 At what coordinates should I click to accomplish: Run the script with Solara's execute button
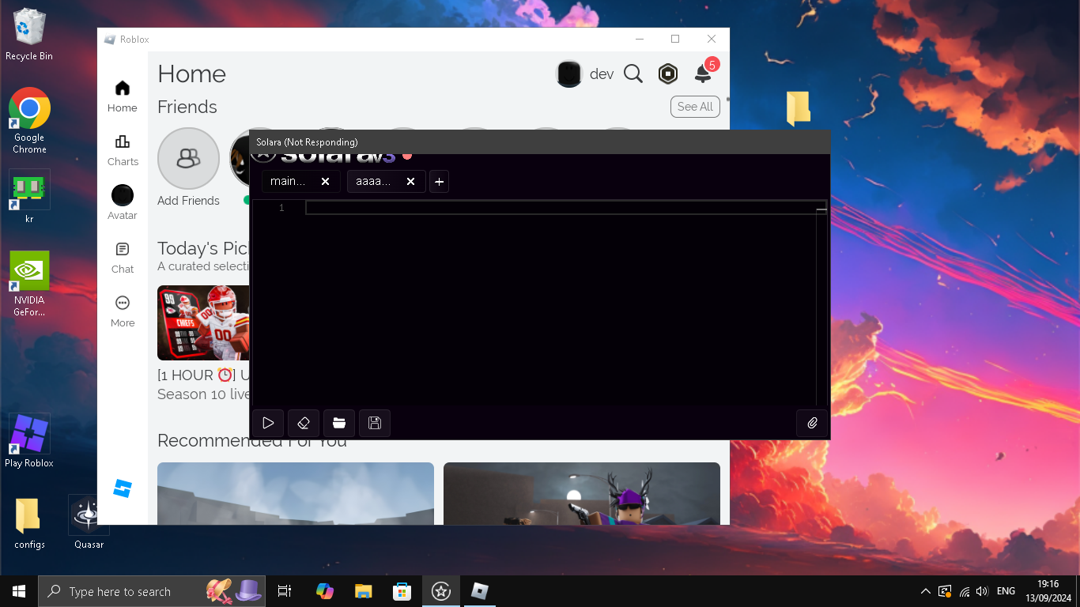point(268,423)
